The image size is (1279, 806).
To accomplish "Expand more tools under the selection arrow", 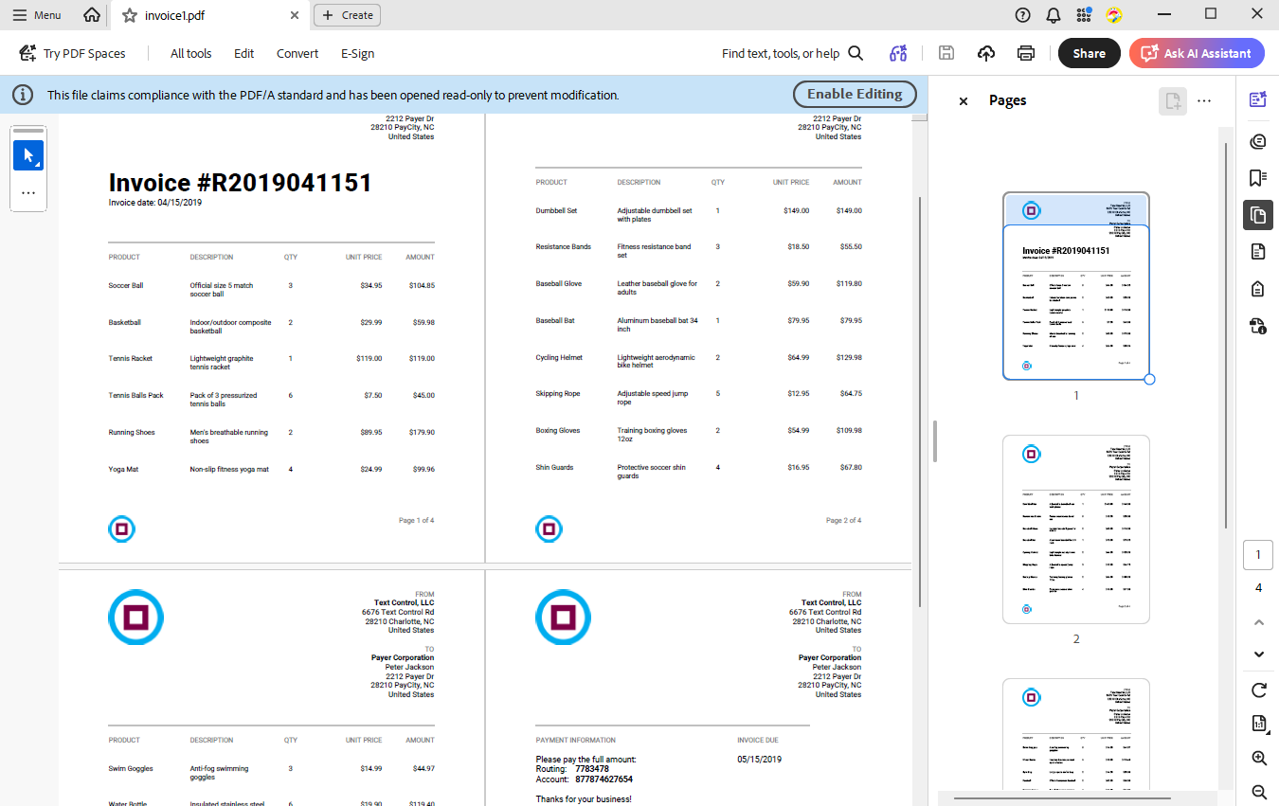I will 28,192.
